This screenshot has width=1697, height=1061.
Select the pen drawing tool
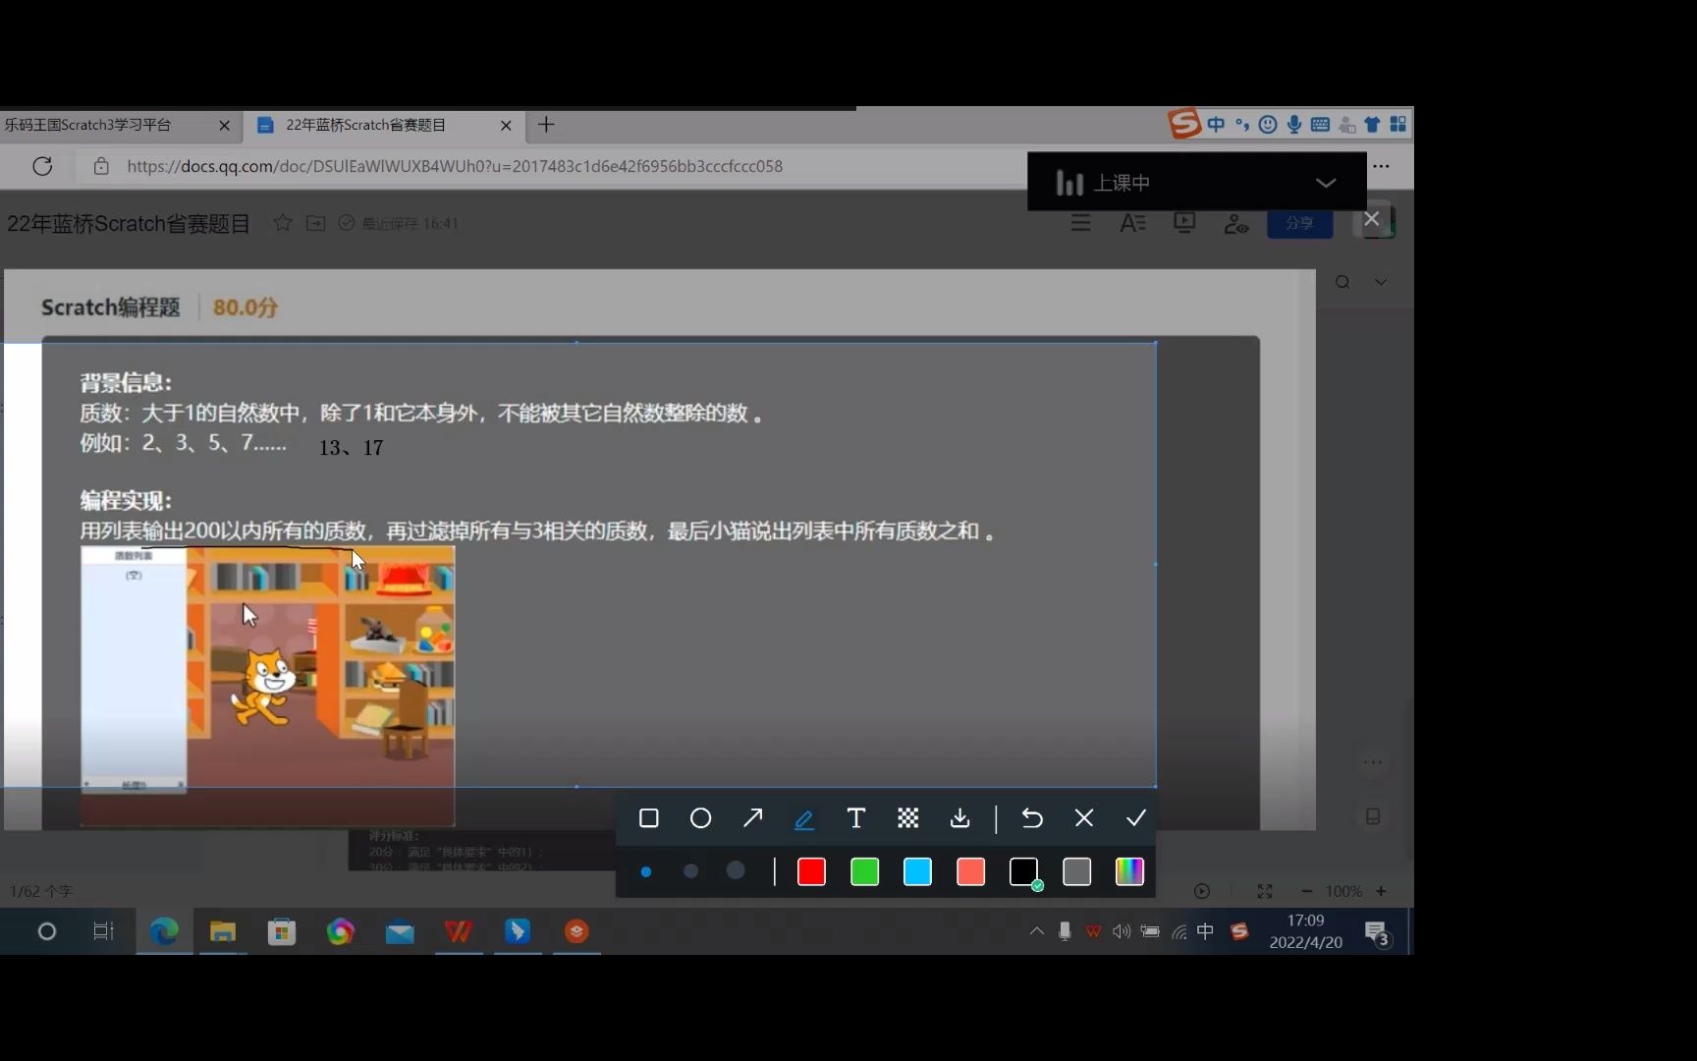pos(804,818)
